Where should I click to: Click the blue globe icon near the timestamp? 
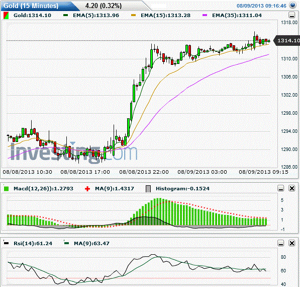pos(293,5)
